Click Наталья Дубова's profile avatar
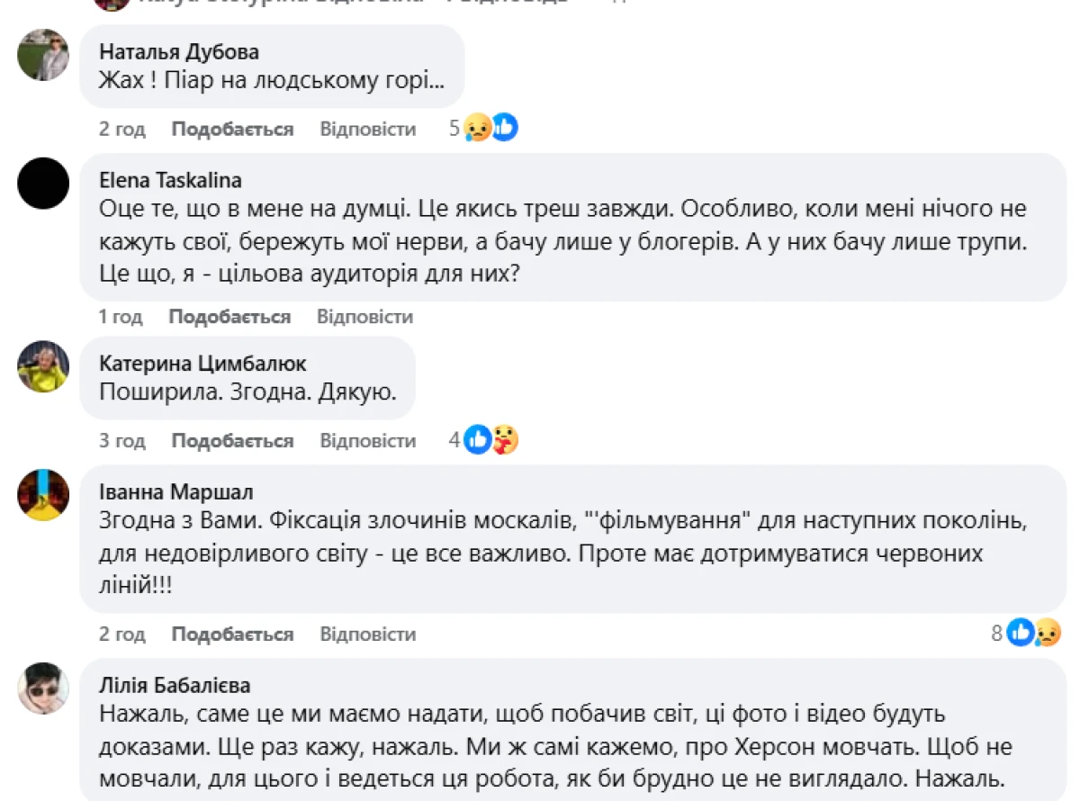This screenshot has height=801, width=1080. click(x=43, y=55)
